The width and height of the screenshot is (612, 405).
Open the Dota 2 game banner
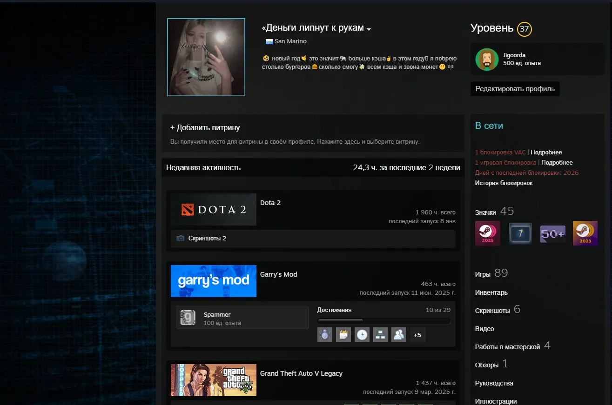point(214,209)
